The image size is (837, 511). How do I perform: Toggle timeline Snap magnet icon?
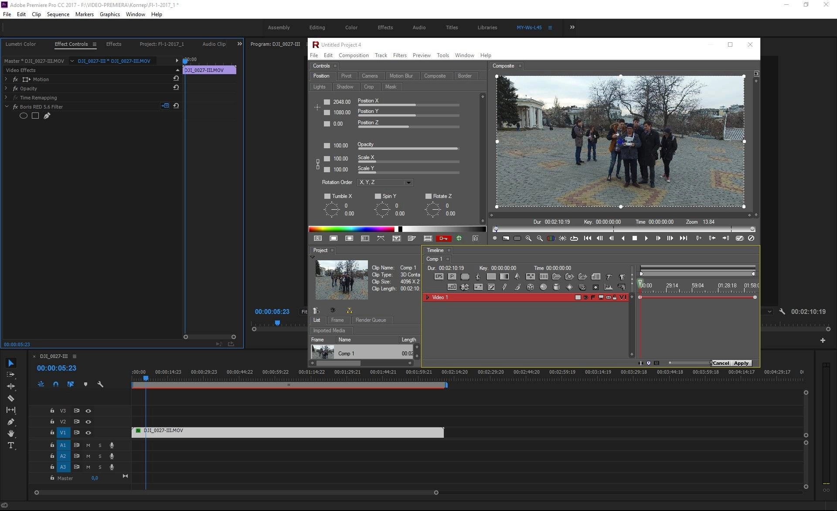click(x=56, y=384)
